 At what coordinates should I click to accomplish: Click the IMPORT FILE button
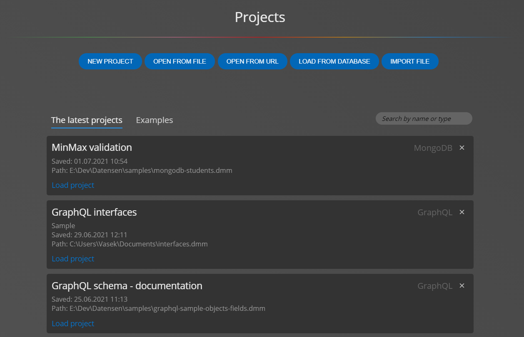click(410, 61)
